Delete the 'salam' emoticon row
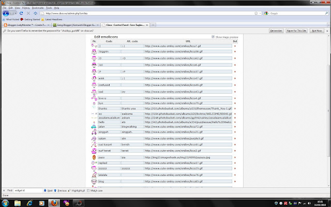This screenshot has height=207, width=331. 235,139
